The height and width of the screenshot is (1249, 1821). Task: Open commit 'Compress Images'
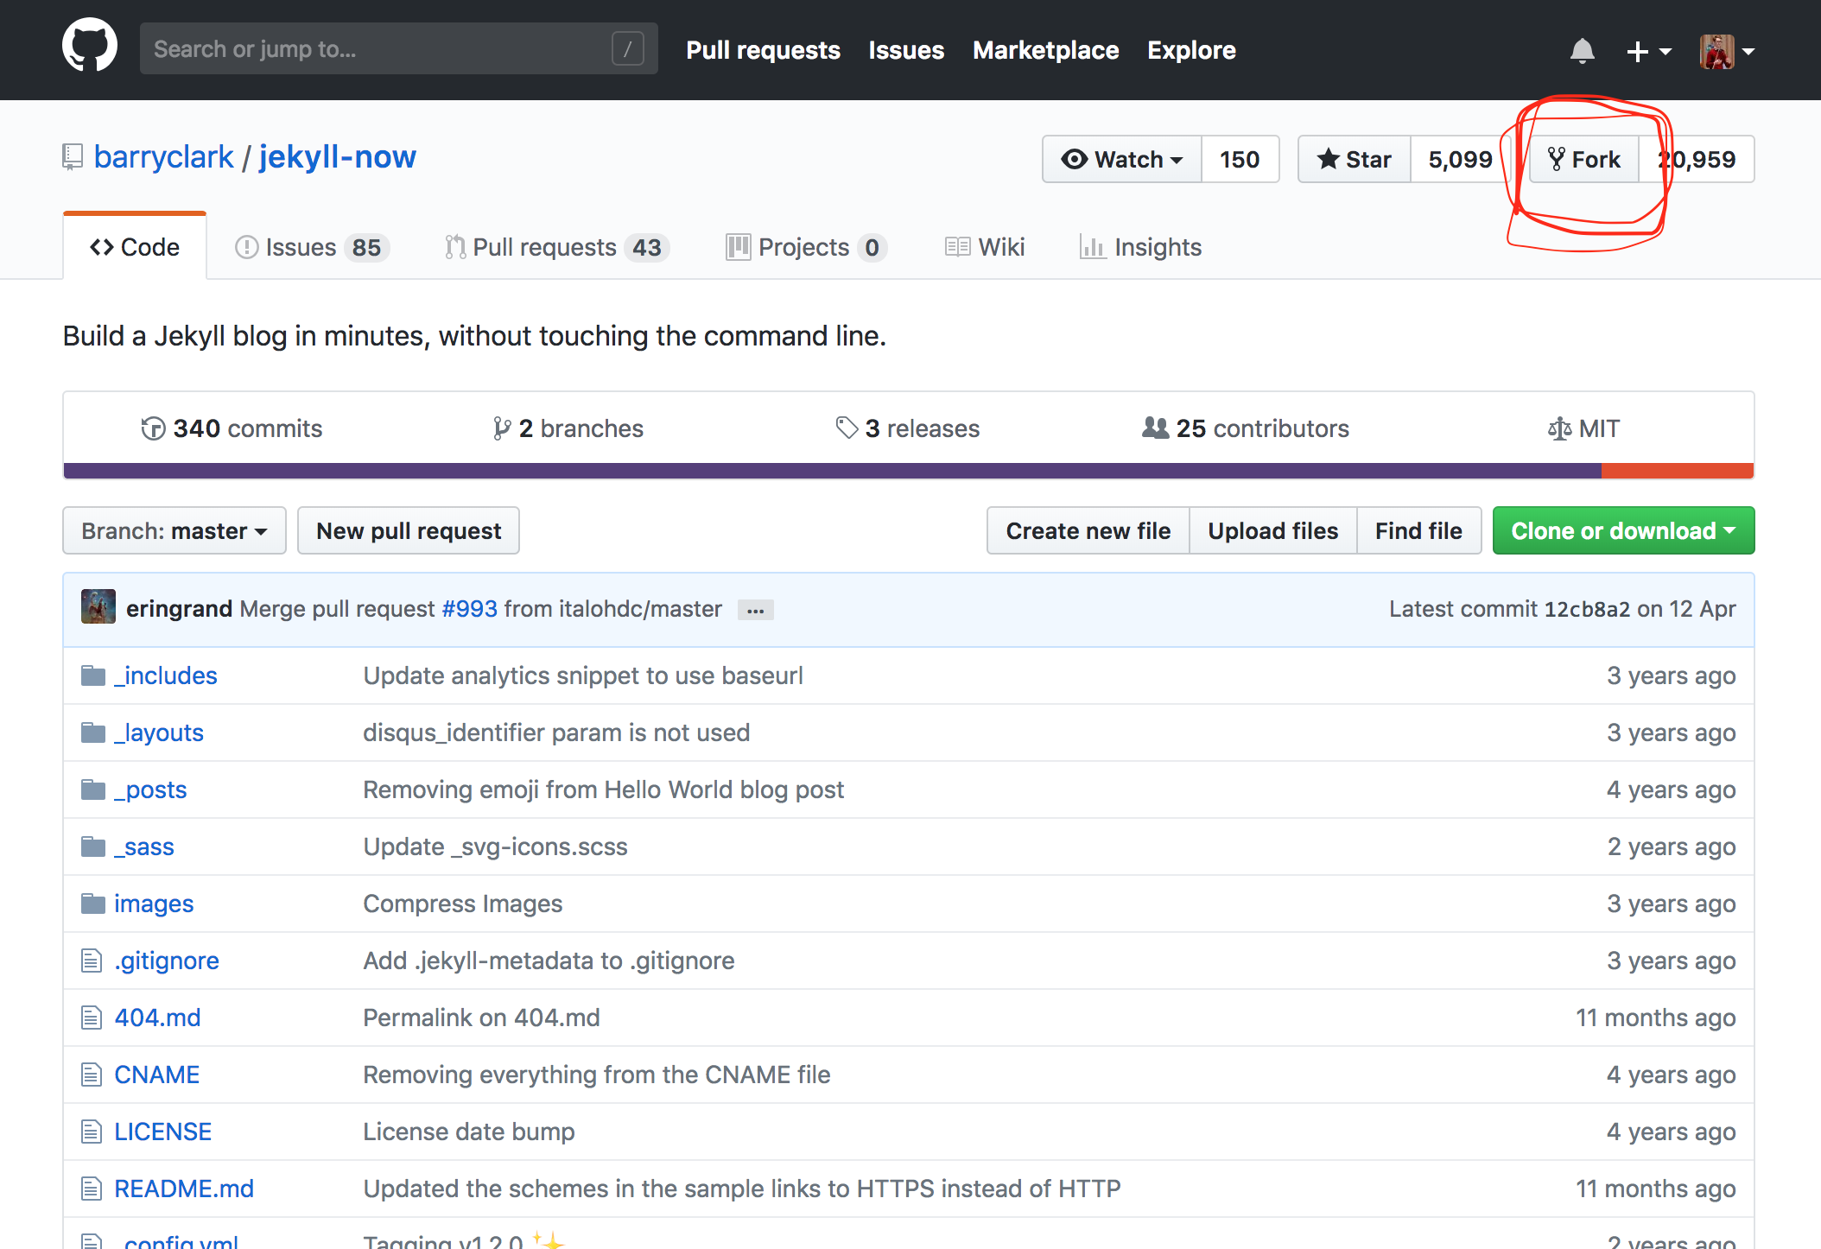[463, 903]
